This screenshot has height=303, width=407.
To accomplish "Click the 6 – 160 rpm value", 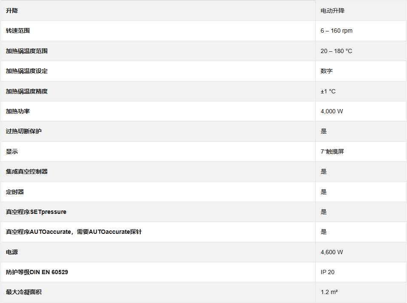I will pos(336,31).
